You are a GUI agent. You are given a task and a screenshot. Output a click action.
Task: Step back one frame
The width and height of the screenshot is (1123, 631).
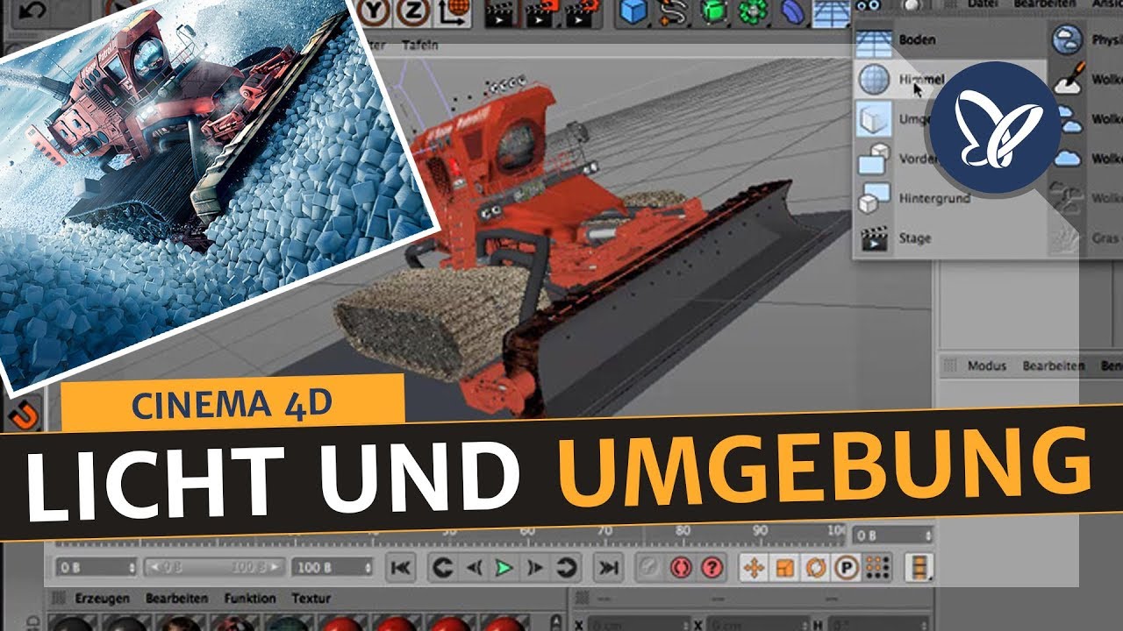pyautogui.click(x=475, y=568)
